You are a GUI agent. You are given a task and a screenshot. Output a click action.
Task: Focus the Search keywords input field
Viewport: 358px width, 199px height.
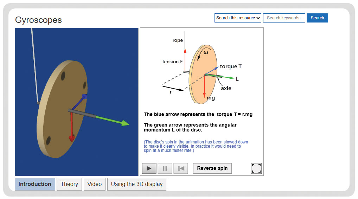pos(284,18)
